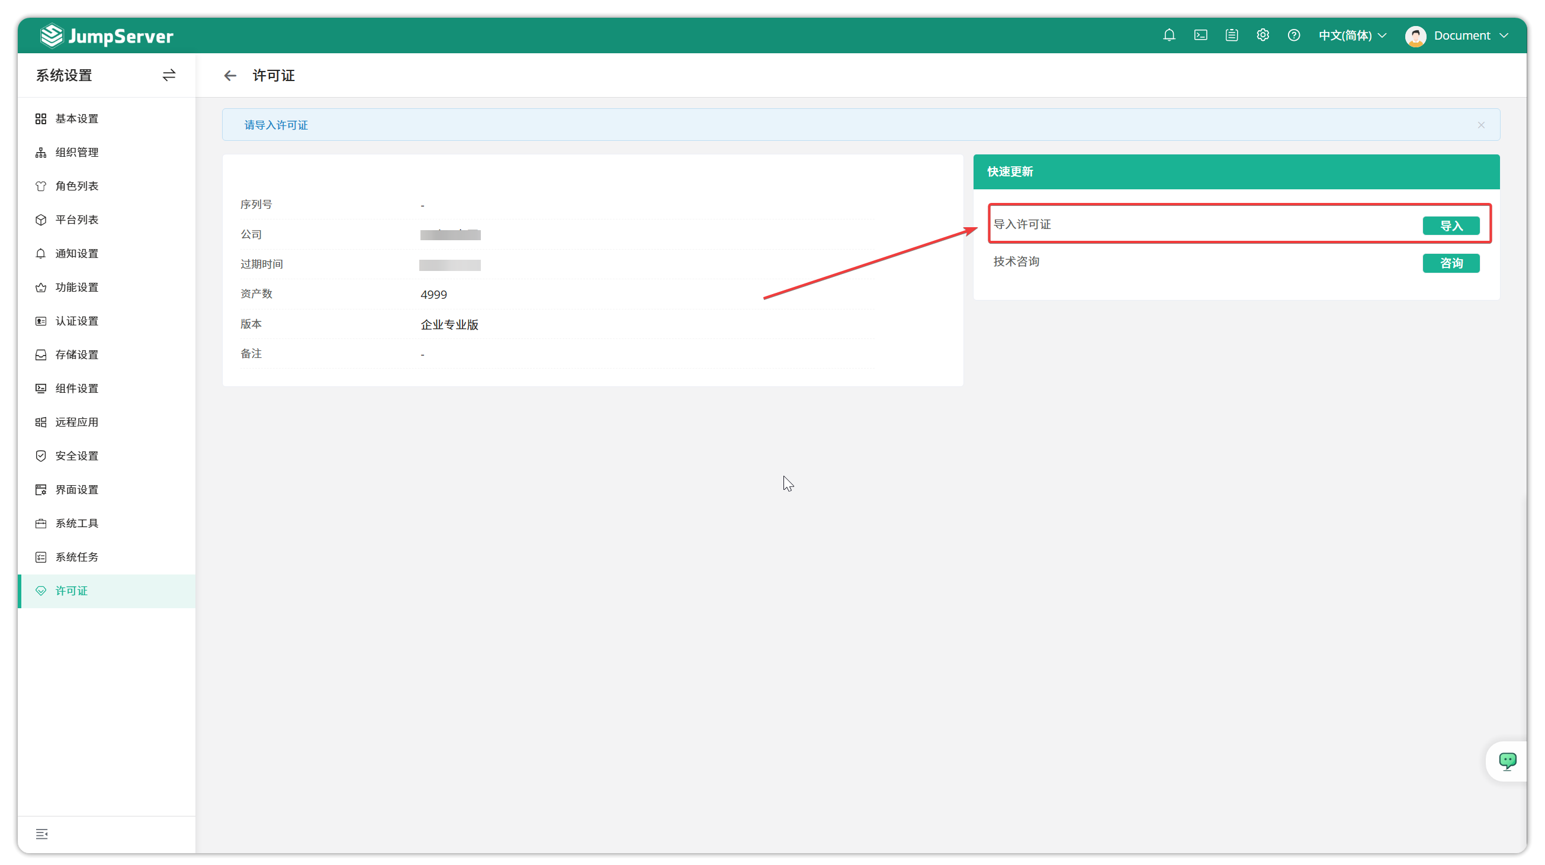The width and height of the screenshot is (1545, 865).
Task: Select 许可证 in the sidebar
Action: pos(107,590)
